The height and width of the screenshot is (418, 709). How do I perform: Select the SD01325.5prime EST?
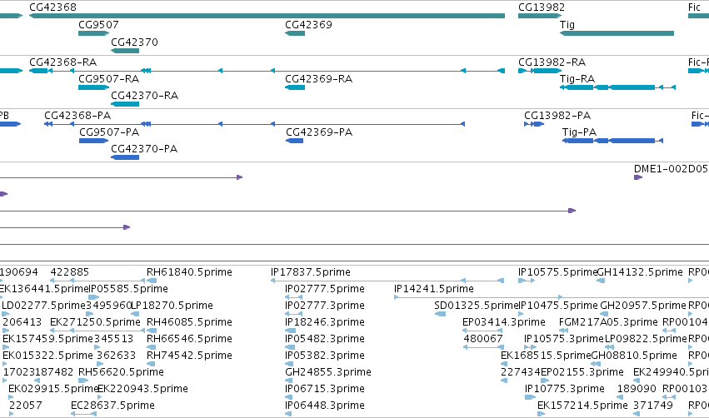(440, 314)
